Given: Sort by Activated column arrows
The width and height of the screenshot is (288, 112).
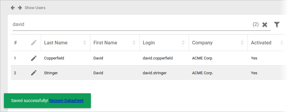Looking at the screenshot, I should click(282, 43).
